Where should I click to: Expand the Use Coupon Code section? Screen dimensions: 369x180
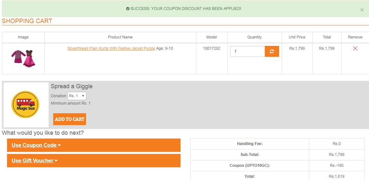tap(36, 145)
